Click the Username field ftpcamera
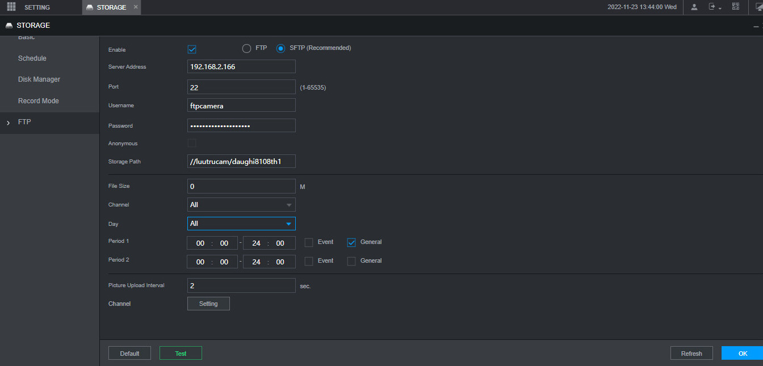Image resolution: width=763 pixels, height=366 pixels. pyautogui.click(x=241, y=106)
